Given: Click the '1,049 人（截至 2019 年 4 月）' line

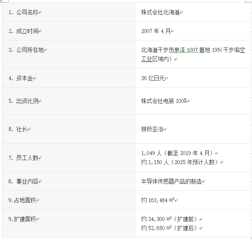Looking at the screenshot, I should [x=177, y=153].
